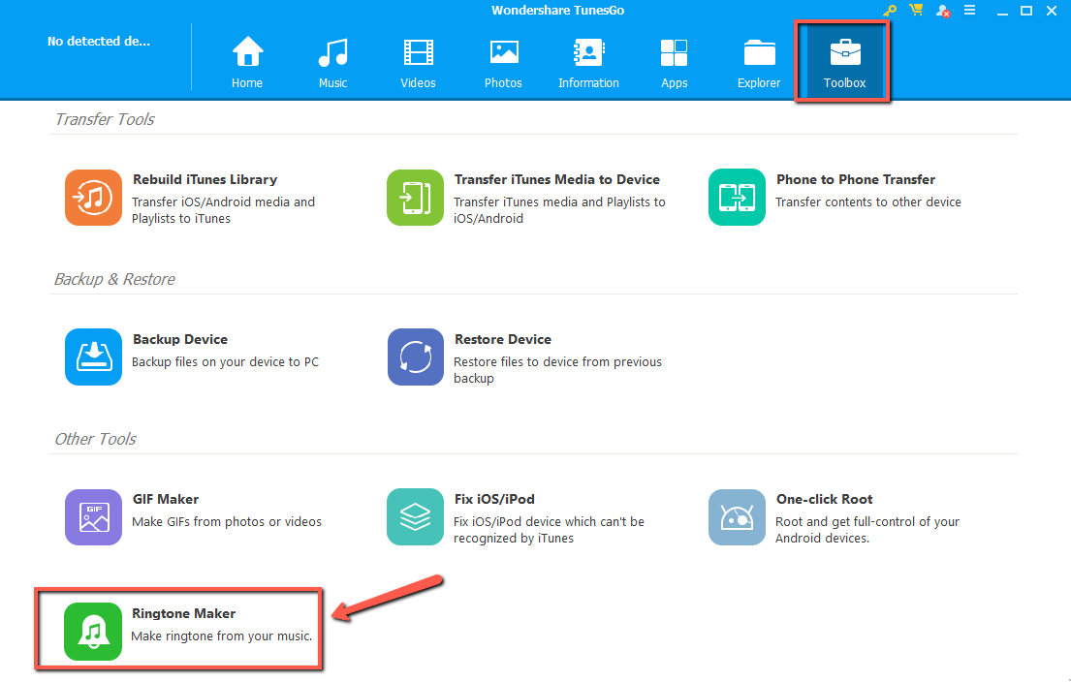Click the Rebuild iTunes Library icon
Viewport: 1071px width, 682px height.
pos(94,198)
